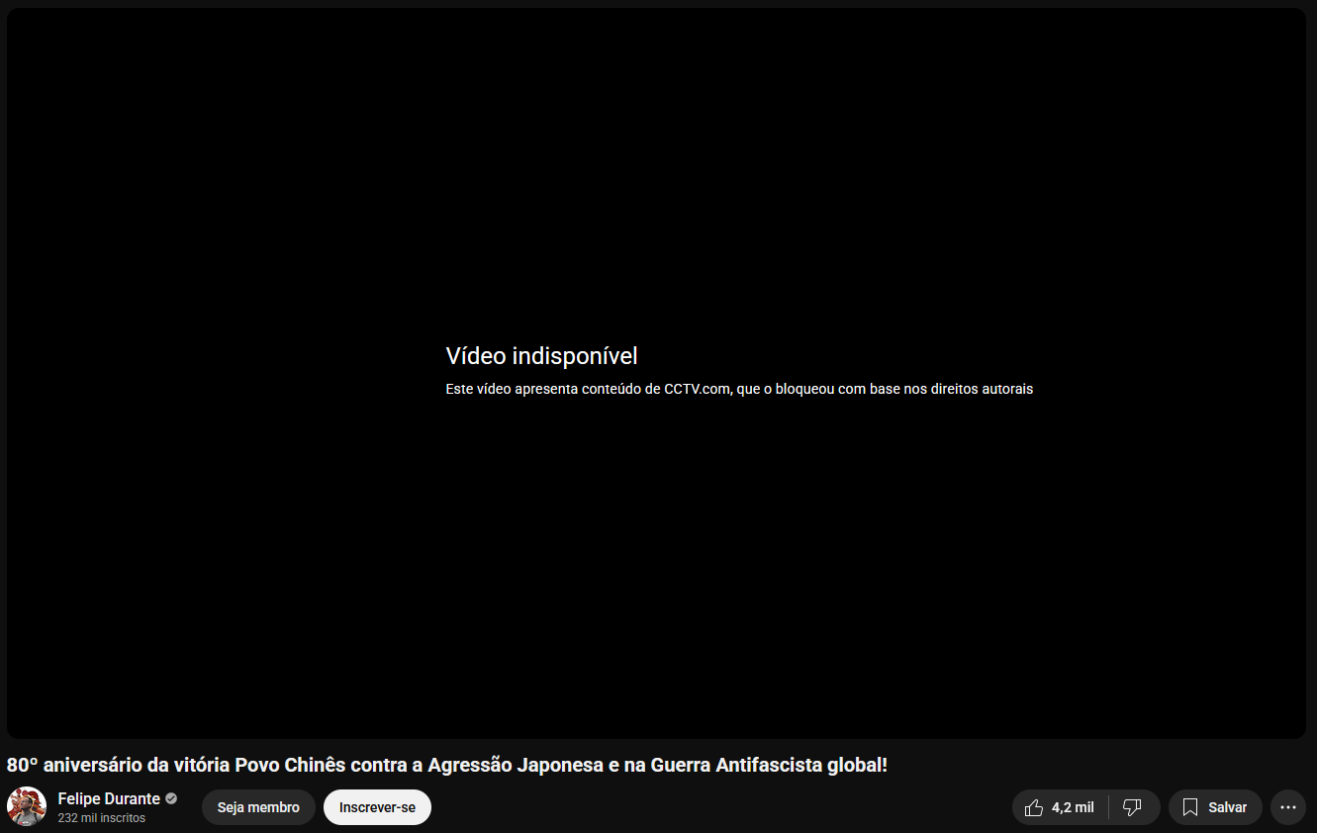Dislike the video with thumbs-down icon
Viewport: 1317px width, 833px height.
click(x=1134, y=807)
